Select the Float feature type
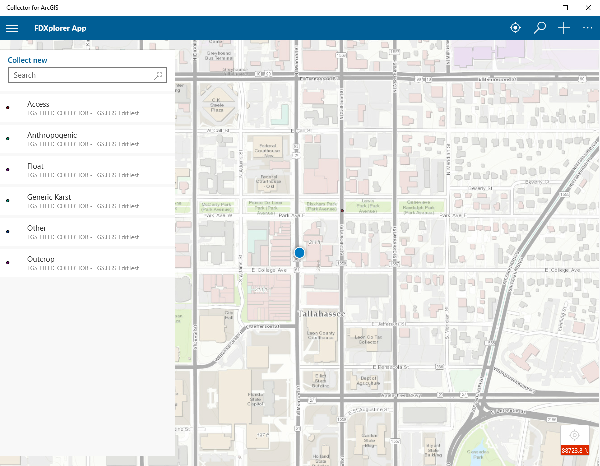 tap(87, 170)
